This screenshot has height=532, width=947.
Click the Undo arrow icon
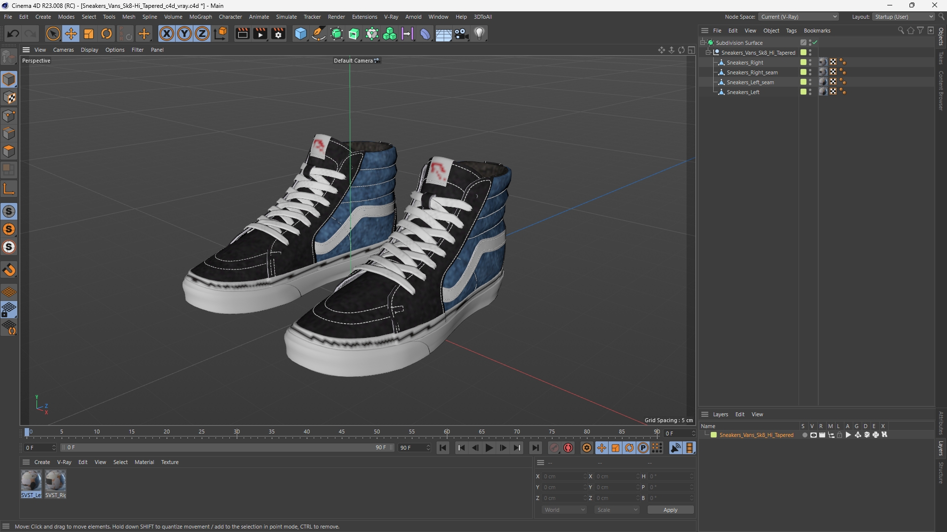tap(13, 33)
